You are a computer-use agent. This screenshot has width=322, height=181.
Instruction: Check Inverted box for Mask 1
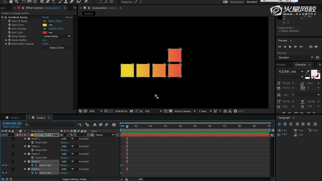[77, 139]
